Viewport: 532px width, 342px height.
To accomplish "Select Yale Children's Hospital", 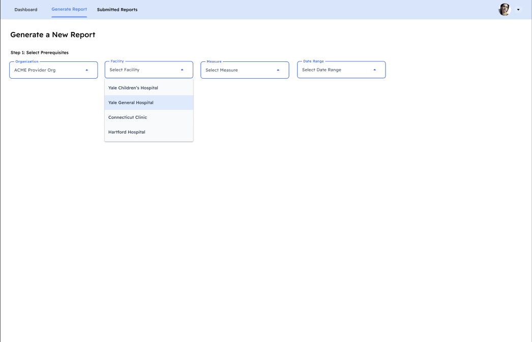I will pos(132,87).
